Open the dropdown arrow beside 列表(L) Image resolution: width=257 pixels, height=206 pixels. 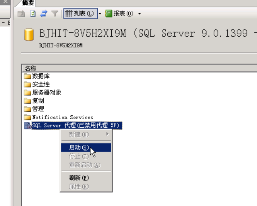[100, 14]
